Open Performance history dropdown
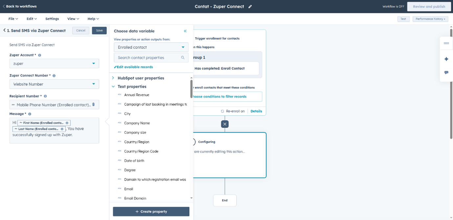 430,19
